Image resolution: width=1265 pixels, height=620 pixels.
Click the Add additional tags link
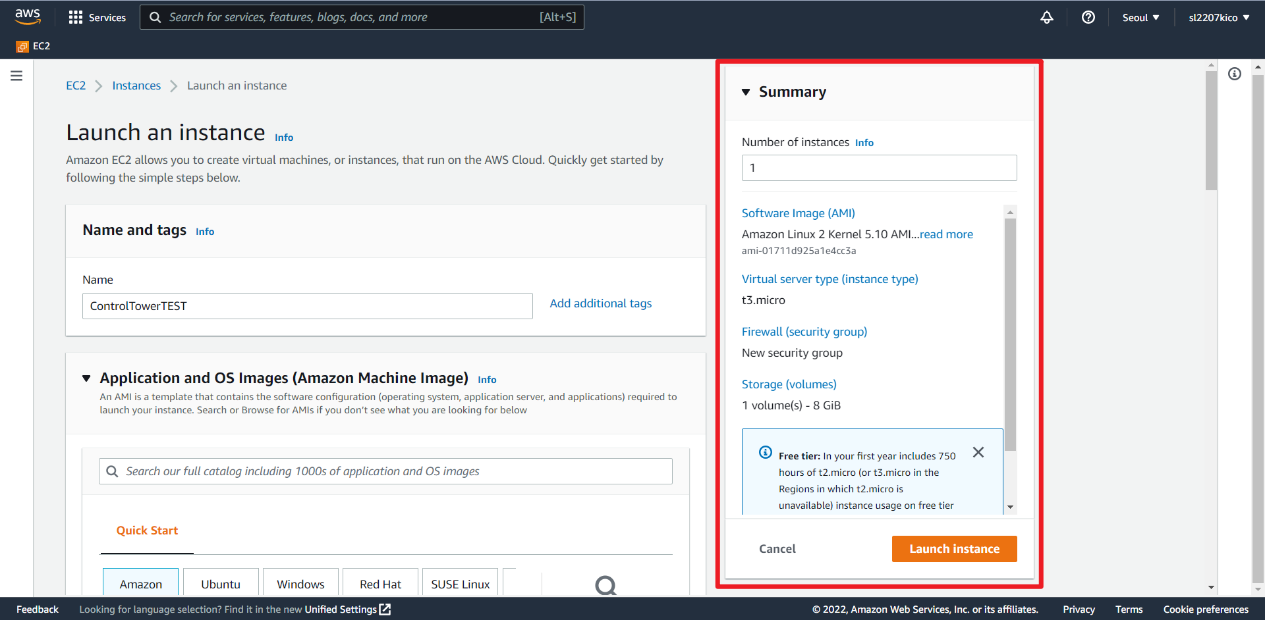coord(600,303)
